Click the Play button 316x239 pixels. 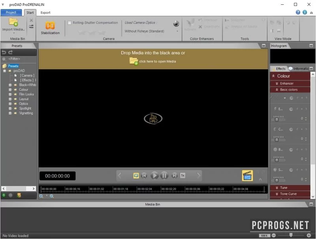154,176
